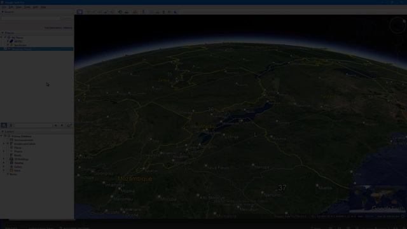Click the 3D Buildings layer icon
Screen dimensions: 407x229
(11, 159)
